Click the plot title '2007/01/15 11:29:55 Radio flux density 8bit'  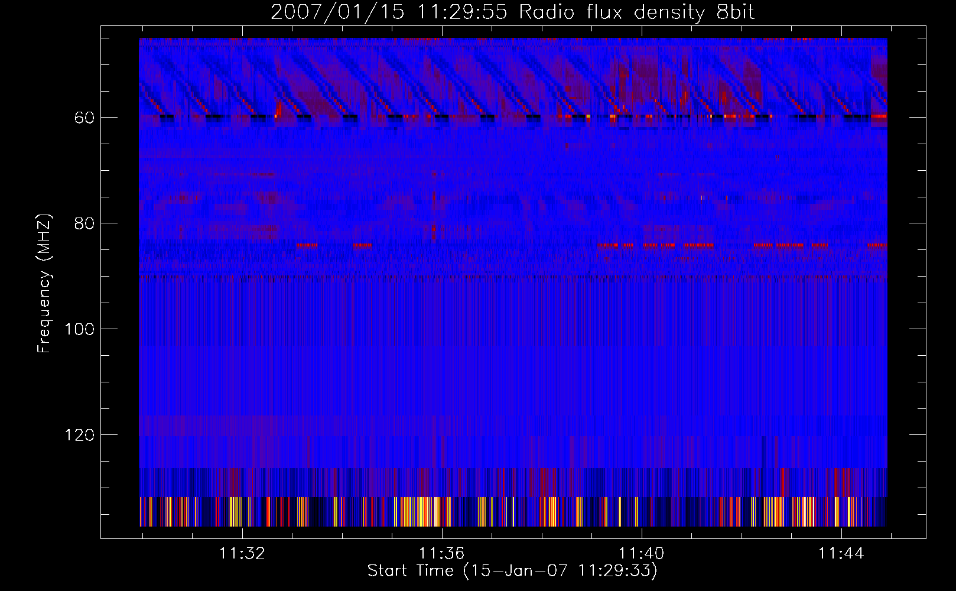click(x=512, y=12)
